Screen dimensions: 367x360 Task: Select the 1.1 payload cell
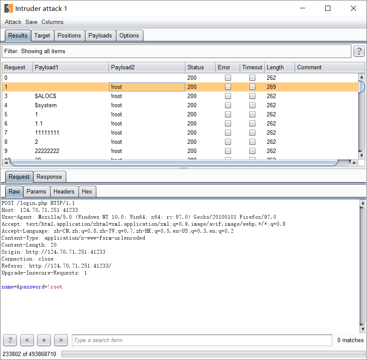point(71,123)
